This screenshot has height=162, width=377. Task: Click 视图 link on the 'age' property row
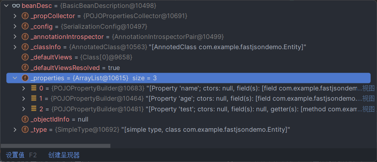point(368,98)
